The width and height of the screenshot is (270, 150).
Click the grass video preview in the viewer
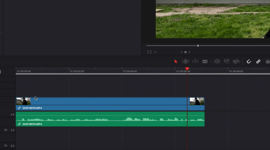coord(213,19)
